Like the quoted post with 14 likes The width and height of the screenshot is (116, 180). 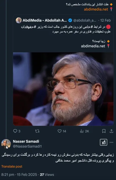coord(62,131)
